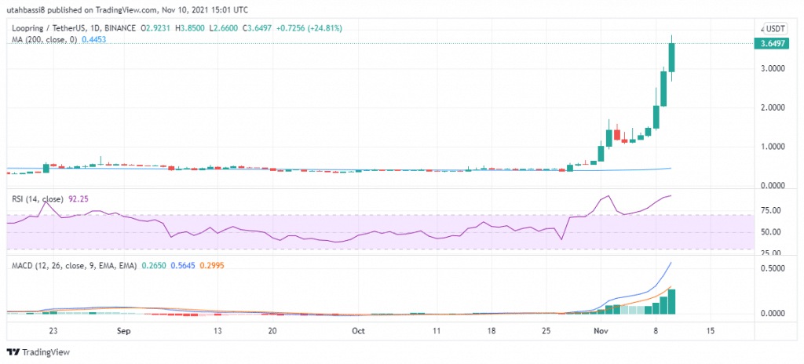Click the 15 date label on time axis
804x364 pixels.
710,331
